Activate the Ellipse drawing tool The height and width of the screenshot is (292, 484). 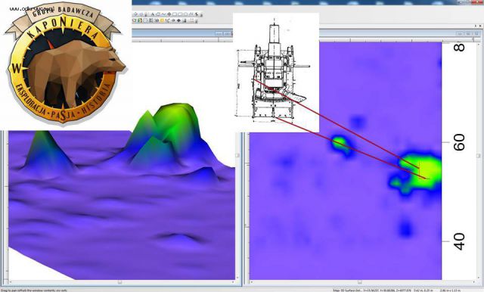click(185, 14)
